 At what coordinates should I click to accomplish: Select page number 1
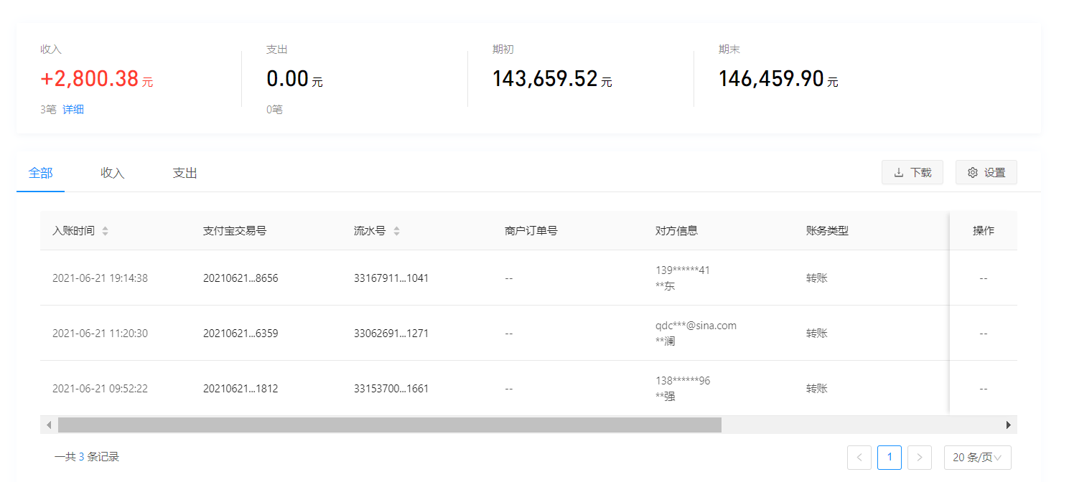coord(890,458)
